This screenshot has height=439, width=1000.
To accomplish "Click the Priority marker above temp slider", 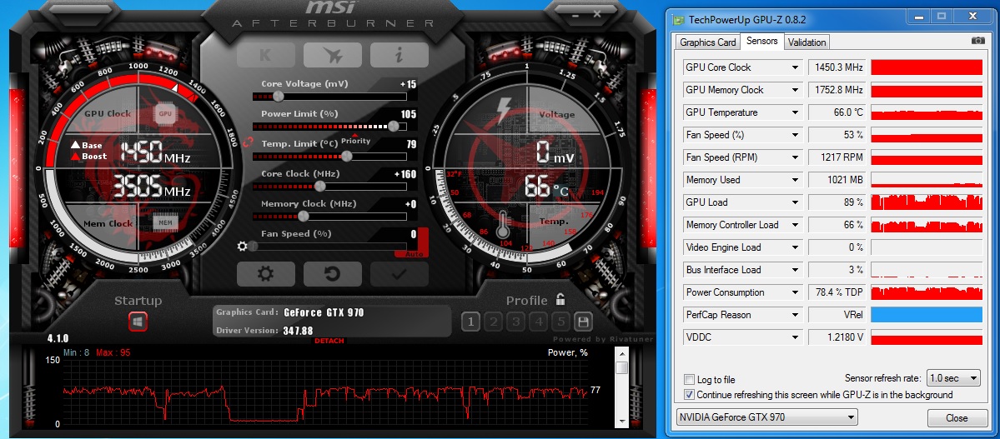I will [x=355, y=140].
